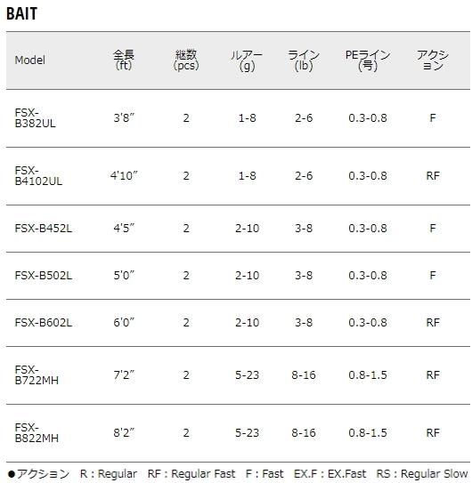Click the PEライン (号) column header

[368, 60]
